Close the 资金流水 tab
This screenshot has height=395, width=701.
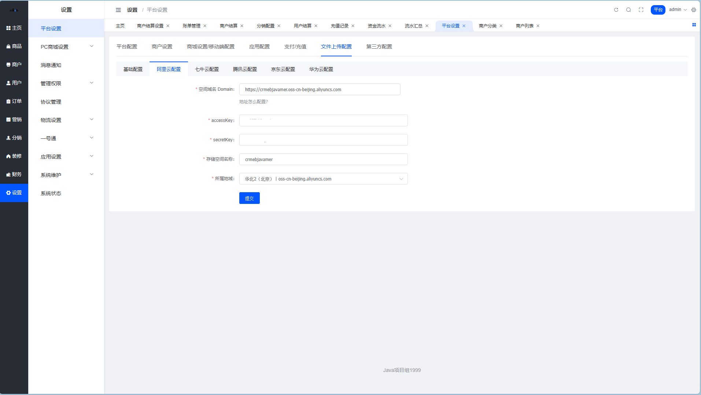(390, 26)
